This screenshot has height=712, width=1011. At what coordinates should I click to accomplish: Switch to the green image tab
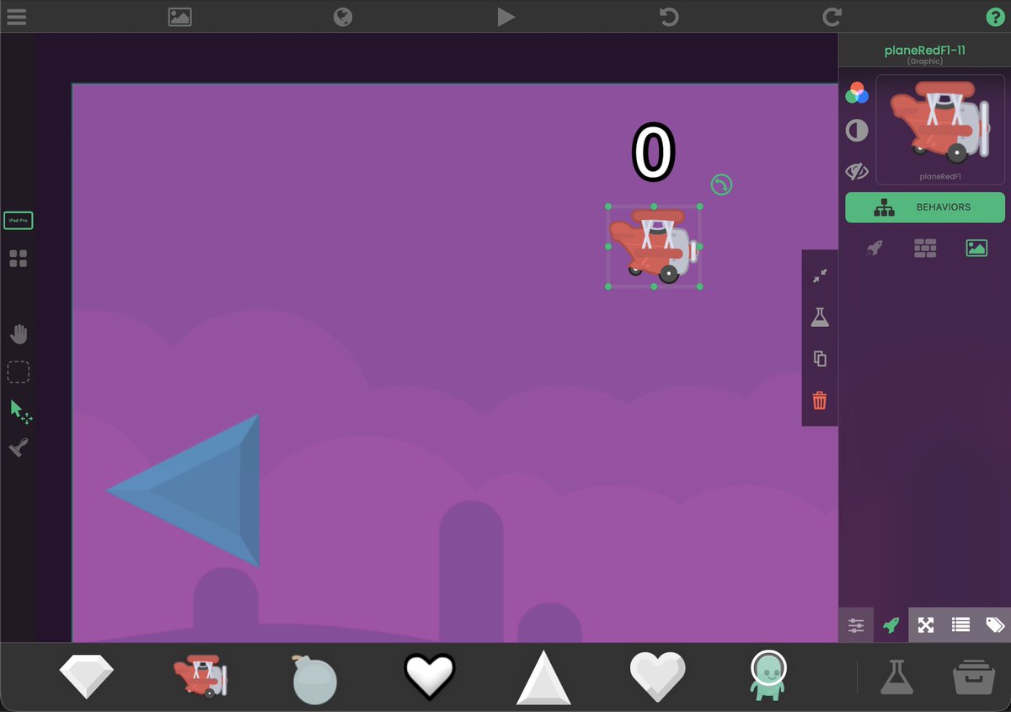976,248
